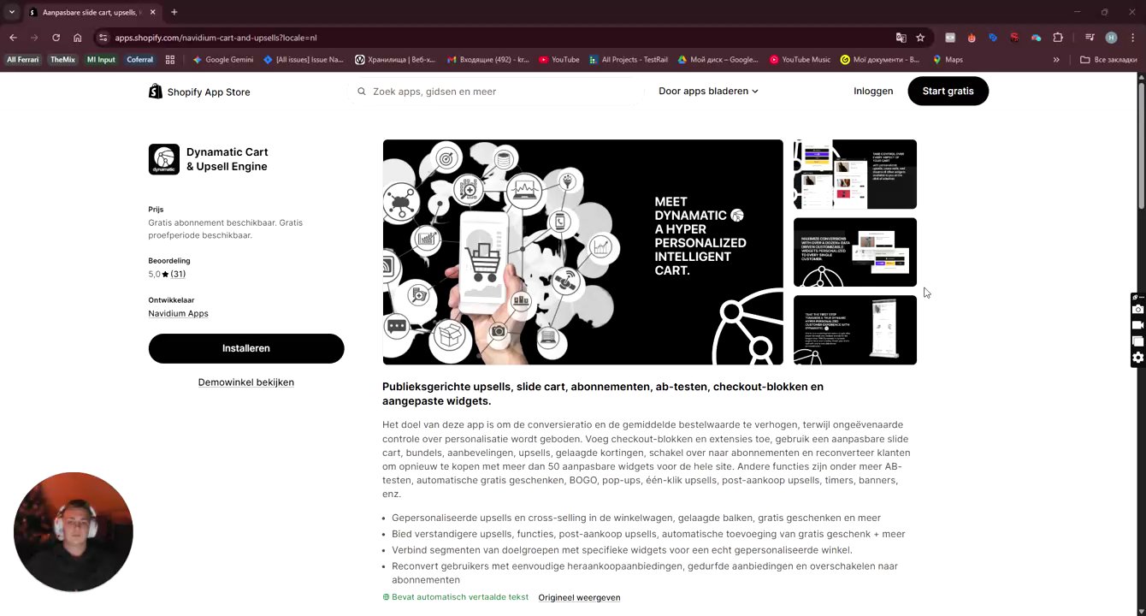Click the browser home icon
Image resolution: width=1146 pixels, height=616 pixels.
(78, 38)
